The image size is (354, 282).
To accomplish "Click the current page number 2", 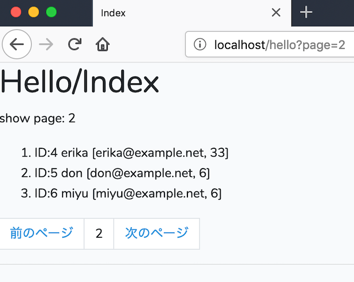I will pos(99,234).
